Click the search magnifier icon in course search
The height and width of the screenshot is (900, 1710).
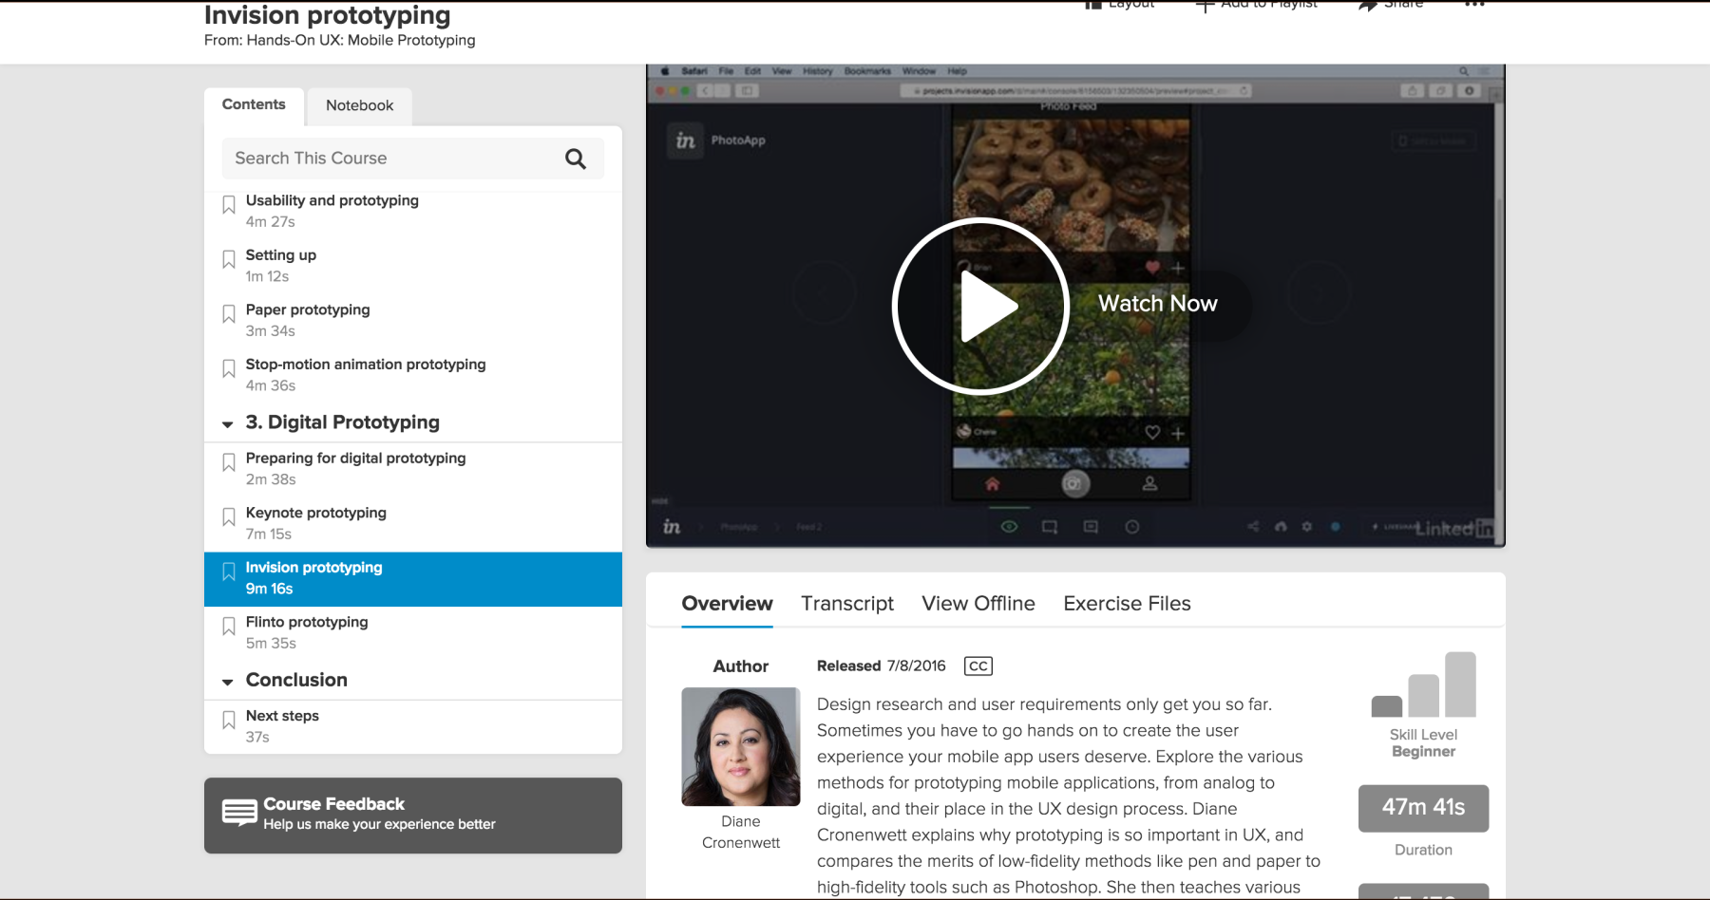tap(575, 159)
